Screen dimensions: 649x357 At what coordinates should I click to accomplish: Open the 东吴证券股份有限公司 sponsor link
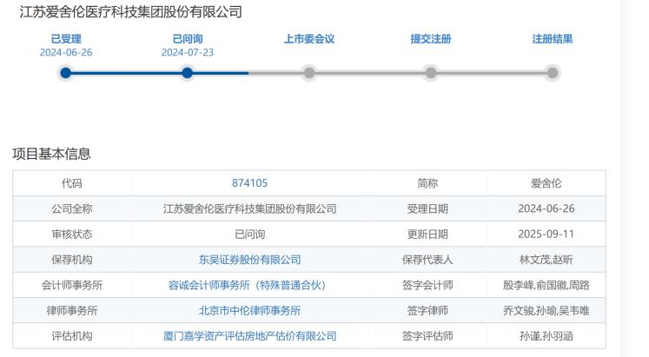click(x=249, y=260)
